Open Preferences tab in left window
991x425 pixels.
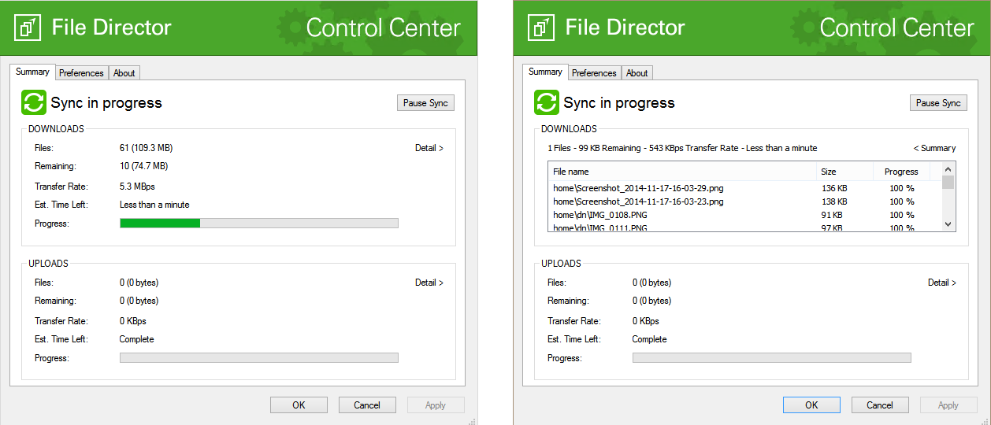click(x=81, y=73)
